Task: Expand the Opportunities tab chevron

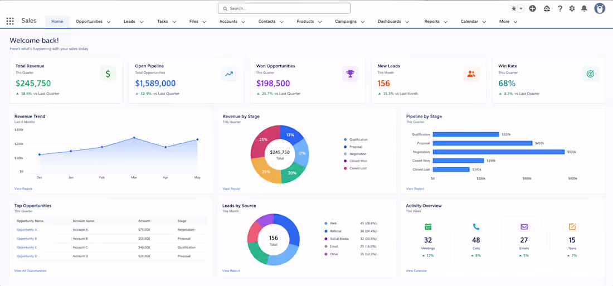Action: (109, 22)
